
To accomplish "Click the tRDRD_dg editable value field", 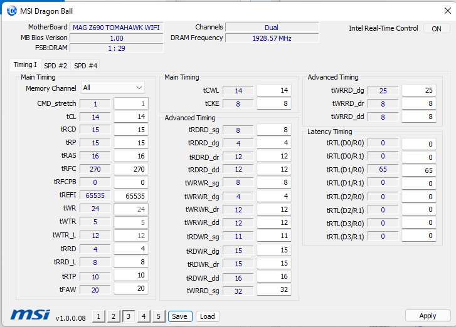I will point(274,143).
